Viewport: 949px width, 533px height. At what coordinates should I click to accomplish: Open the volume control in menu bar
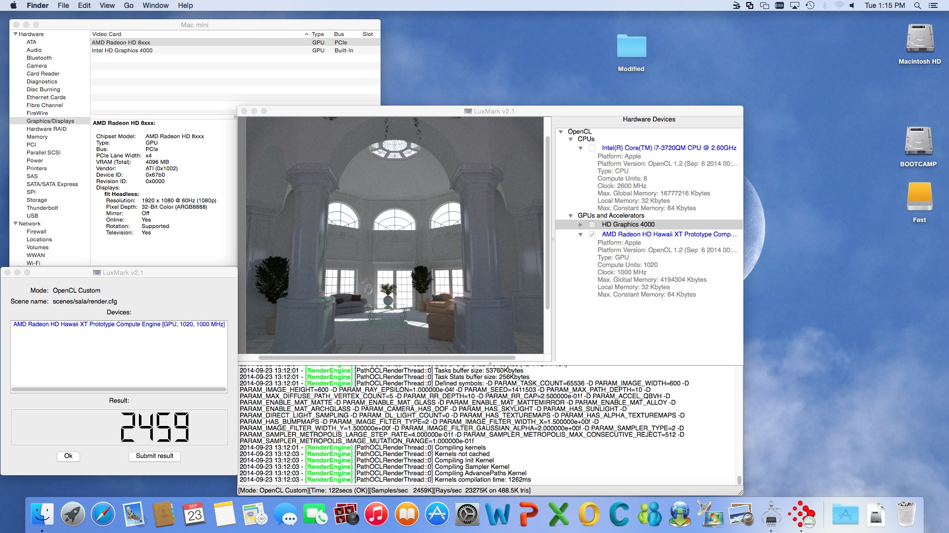pyautogui.click(x=852, y=5)
